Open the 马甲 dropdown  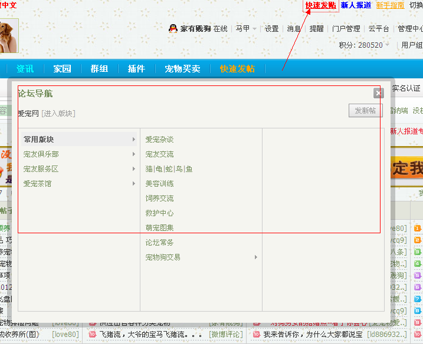pos(246,28)
